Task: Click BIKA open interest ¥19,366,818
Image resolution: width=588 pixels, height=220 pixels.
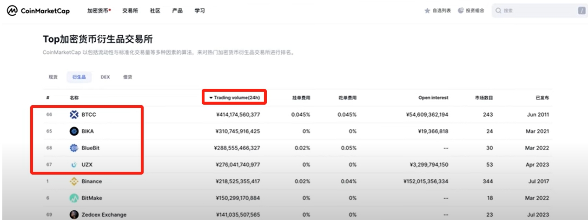Action: (x=433, y=131)
